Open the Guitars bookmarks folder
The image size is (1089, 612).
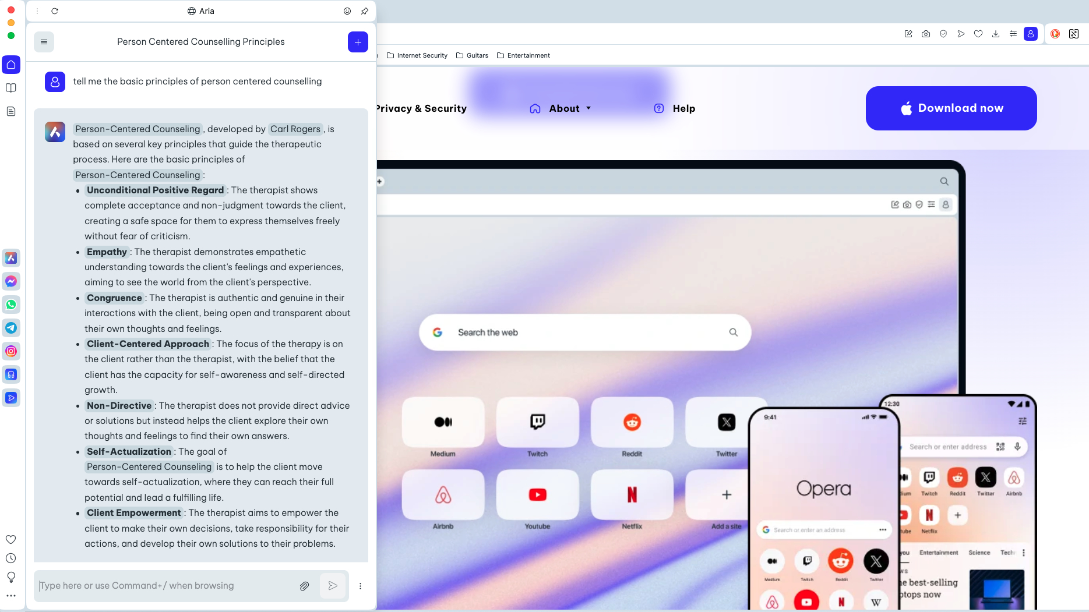click(x=472, y=56)
